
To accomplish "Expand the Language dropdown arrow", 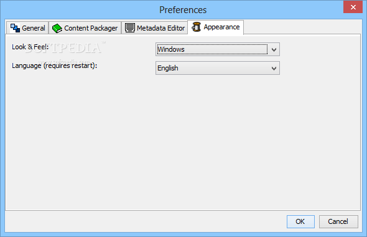I will coord(274,68).
